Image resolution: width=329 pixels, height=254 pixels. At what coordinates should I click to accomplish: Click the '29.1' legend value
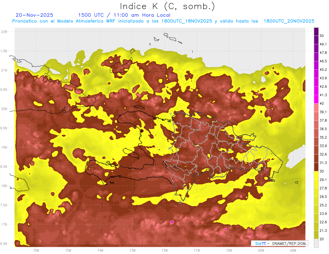323,180
